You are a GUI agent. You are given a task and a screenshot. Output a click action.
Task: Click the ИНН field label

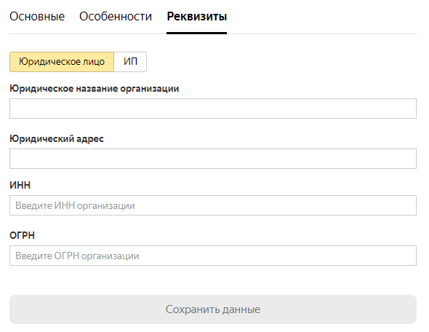pyautogui.click(x=20, y=185)
